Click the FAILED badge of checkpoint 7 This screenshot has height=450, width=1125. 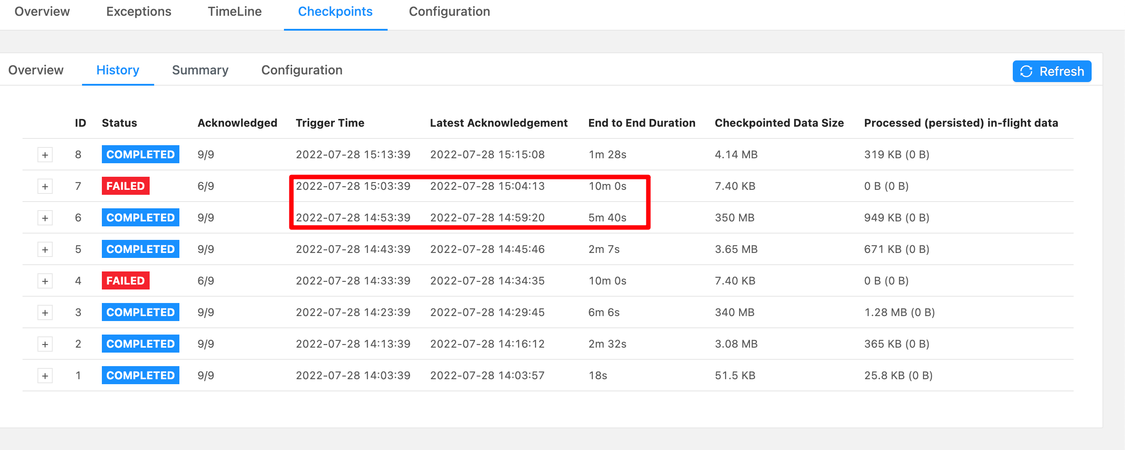[126, 186]
